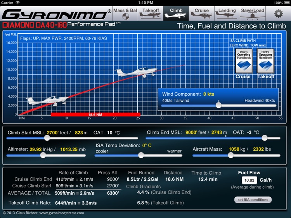Image resolution: width=291 pixels, height=218 pixels.
Task: Click the lower airplane at climb start
Action: pyautogui.click(x=47, y=101)
